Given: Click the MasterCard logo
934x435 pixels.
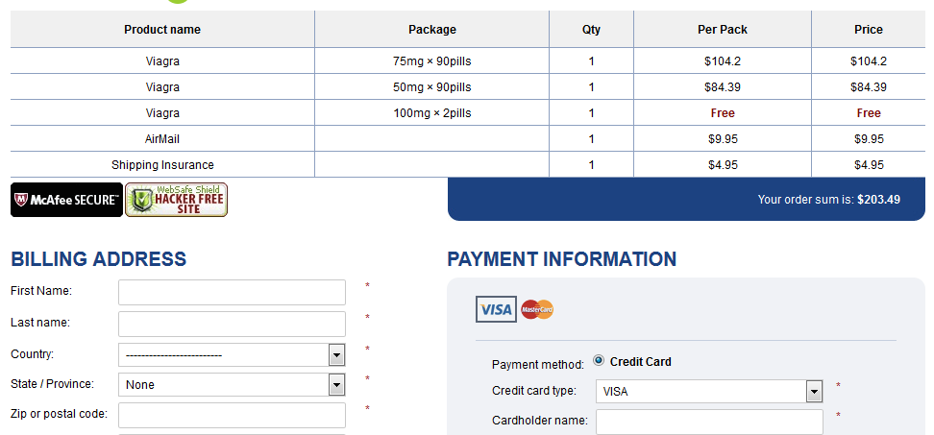Looking at the screenshot, I should [537, 309].
